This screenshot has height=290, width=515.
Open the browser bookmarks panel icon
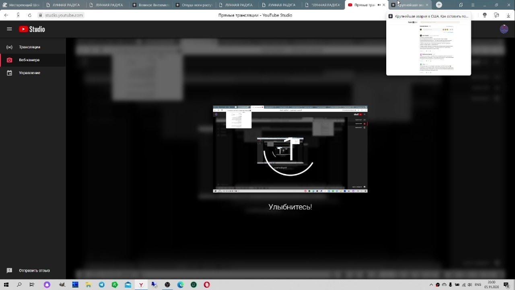pyautogui.click(x=461, y=5)
